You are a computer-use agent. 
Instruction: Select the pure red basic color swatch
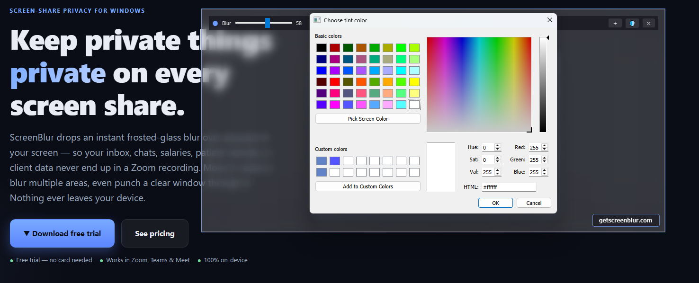(x=335, y=82)
